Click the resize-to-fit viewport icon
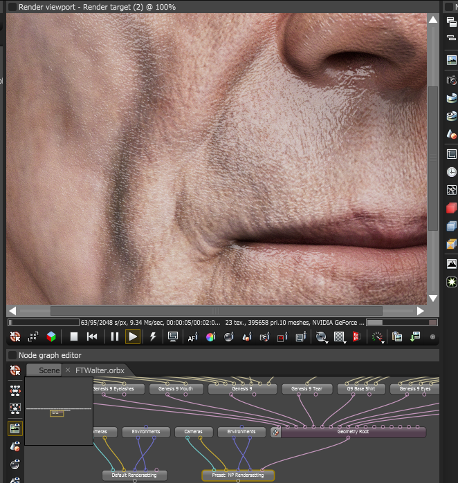Screen dimensions: 458x483 33,337
